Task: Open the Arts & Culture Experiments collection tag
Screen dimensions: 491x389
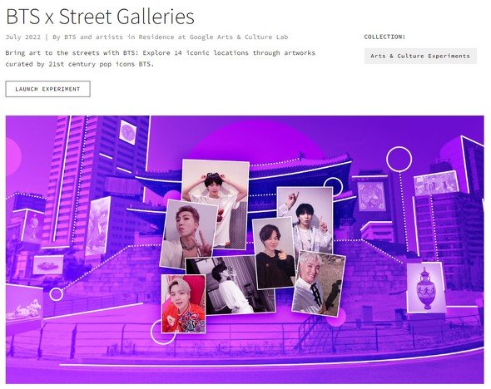Action: pos(420,56)
